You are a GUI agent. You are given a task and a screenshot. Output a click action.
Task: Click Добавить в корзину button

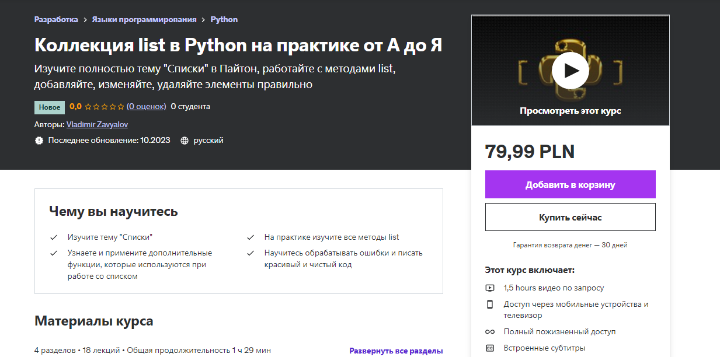[570, 184]
